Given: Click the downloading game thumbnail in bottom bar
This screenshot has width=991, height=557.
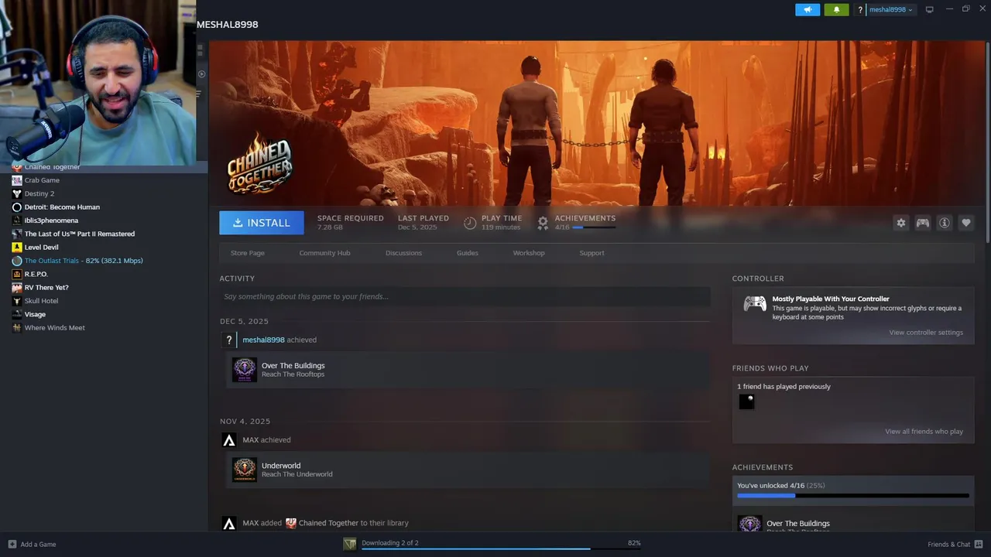Looking at the screenshot, I should pyautogui.click(x=350, y=544).
